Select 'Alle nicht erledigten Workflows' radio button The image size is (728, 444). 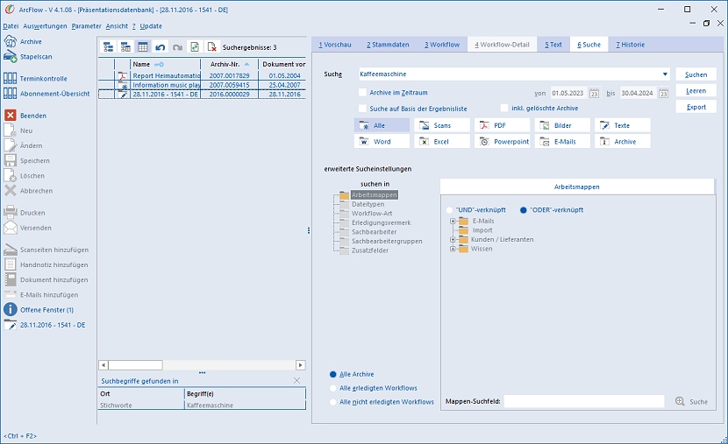click(x=333, y=402)
